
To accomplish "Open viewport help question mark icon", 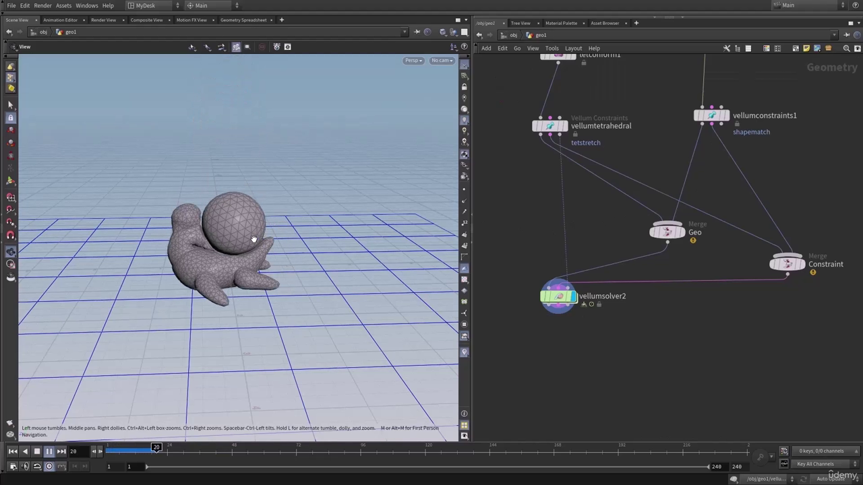I will click(464, 46).
